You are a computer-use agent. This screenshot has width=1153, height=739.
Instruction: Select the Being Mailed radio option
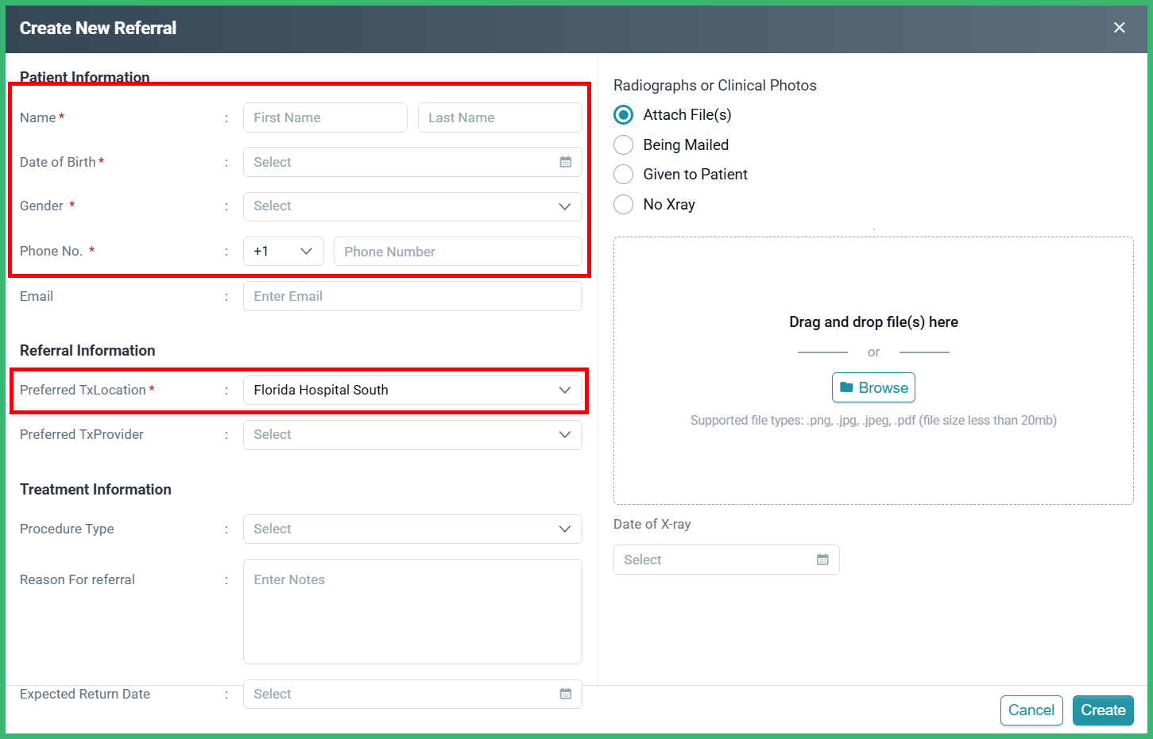point(623,144)
